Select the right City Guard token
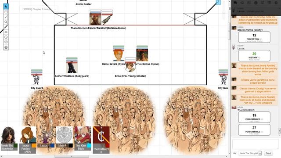281x158 pixels. 223,79
